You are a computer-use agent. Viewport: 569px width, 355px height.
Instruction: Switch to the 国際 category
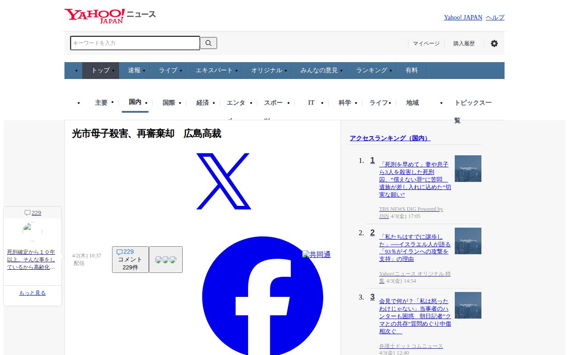point(169,103)
